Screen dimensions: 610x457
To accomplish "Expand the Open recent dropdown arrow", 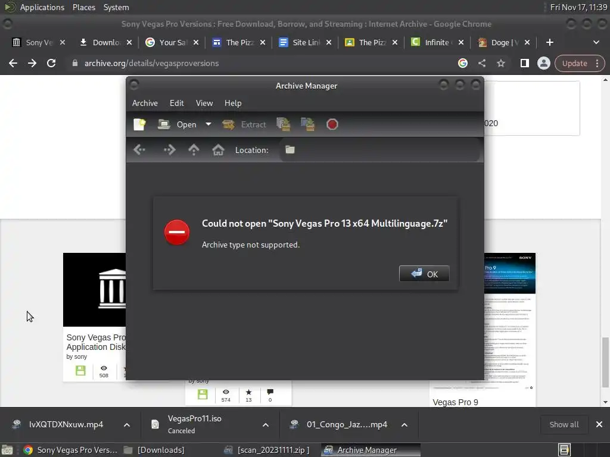I will click(x=208, y=124).
